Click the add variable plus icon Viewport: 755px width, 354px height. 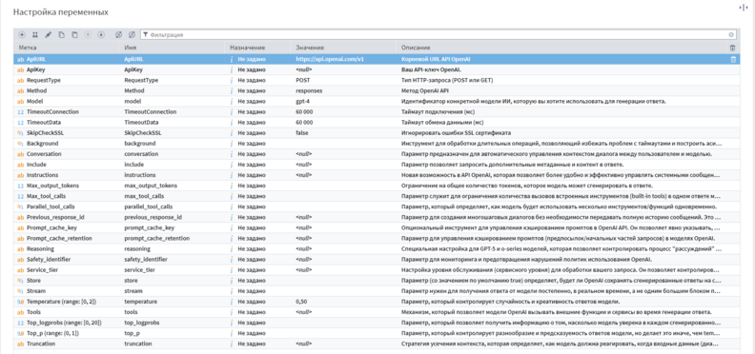22,34
